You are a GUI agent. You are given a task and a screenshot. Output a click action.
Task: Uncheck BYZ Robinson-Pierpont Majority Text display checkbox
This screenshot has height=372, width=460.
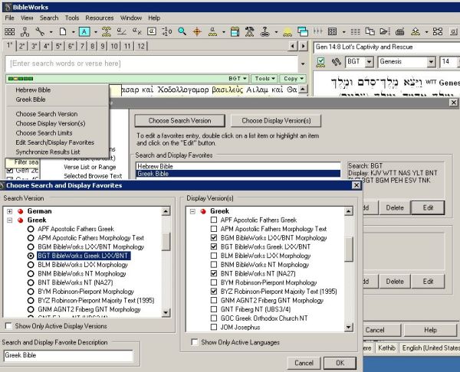coord(214,292)
